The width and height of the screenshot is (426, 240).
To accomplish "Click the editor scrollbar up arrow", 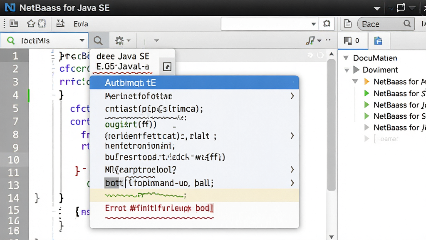I will [x=331, y=54].
